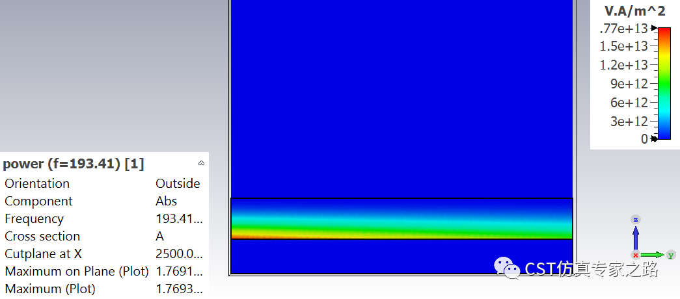Select Maximum on Plane (Plot) label
Image resolution: width=680 pixels, height=299 pixels.
pyautogui.click(x=77, y=271)
